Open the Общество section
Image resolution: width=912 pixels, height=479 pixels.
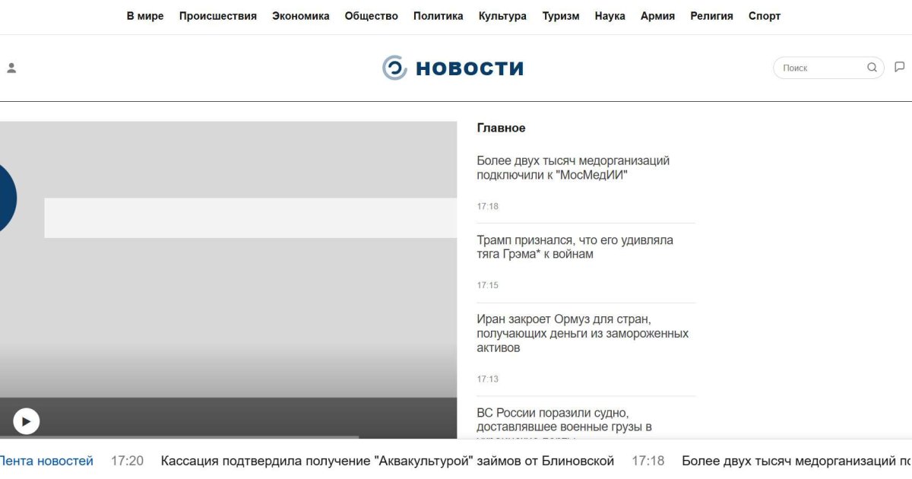(372, 16)
